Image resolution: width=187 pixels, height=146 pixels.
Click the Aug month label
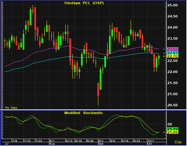click(52, 144)
